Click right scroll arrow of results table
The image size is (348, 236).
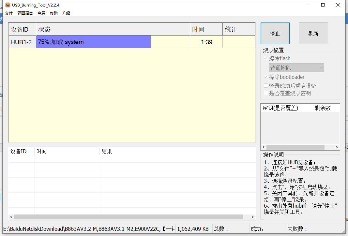[252, 217]
